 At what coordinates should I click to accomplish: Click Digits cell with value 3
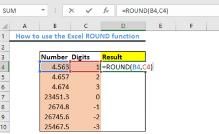click(85, 87)
